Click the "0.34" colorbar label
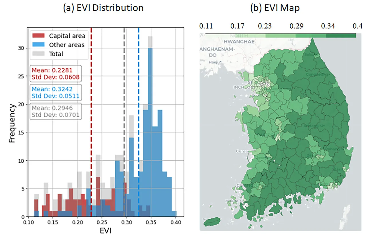 click(x=328, y=26)
